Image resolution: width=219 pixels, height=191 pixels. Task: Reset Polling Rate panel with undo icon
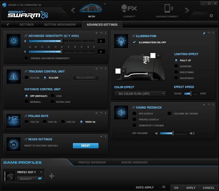pyautogui.click(x=101, y=113)
